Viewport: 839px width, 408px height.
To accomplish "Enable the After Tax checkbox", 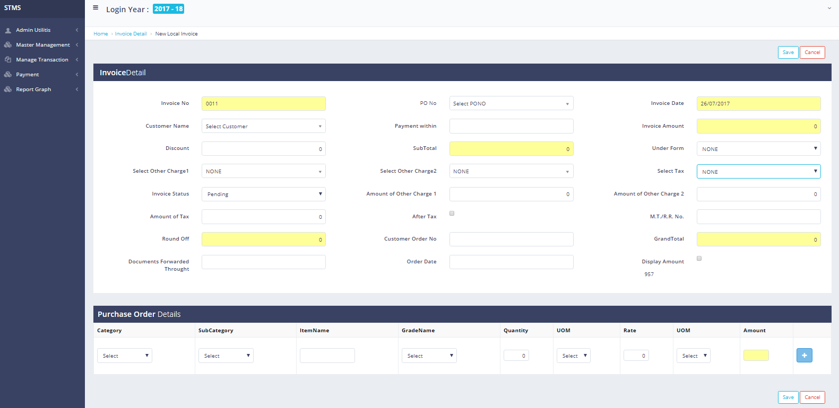I will coord(452,214).
